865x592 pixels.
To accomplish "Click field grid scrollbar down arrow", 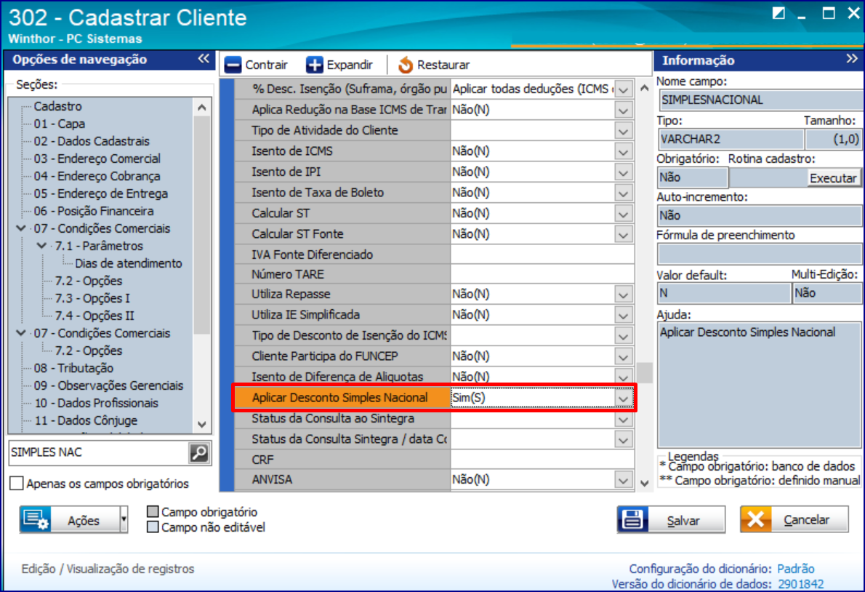I will (644, 484).
